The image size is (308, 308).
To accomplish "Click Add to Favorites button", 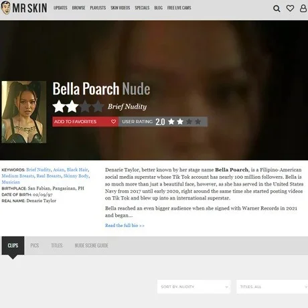I will [85, 122].
